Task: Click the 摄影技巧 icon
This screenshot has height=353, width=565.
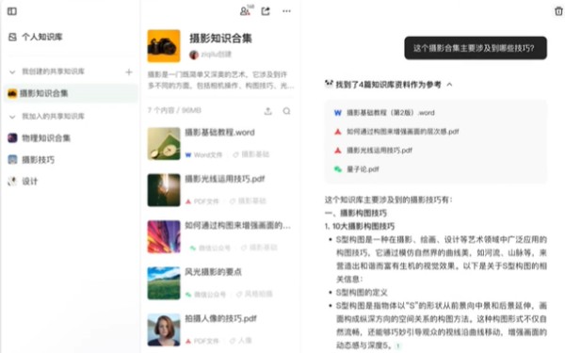Action: pos(12,160)
